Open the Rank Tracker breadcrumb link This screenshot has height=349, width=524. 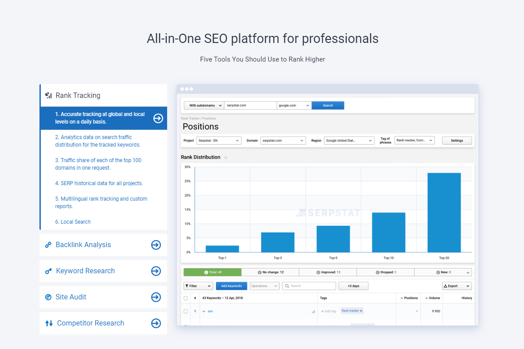coord(190,118)
